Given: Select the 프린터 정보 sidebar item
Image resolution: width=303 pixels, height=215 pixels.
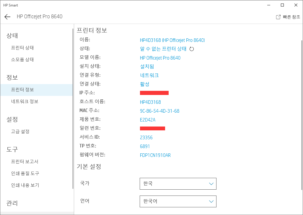Looking at the screenshot, I should 37,90.
